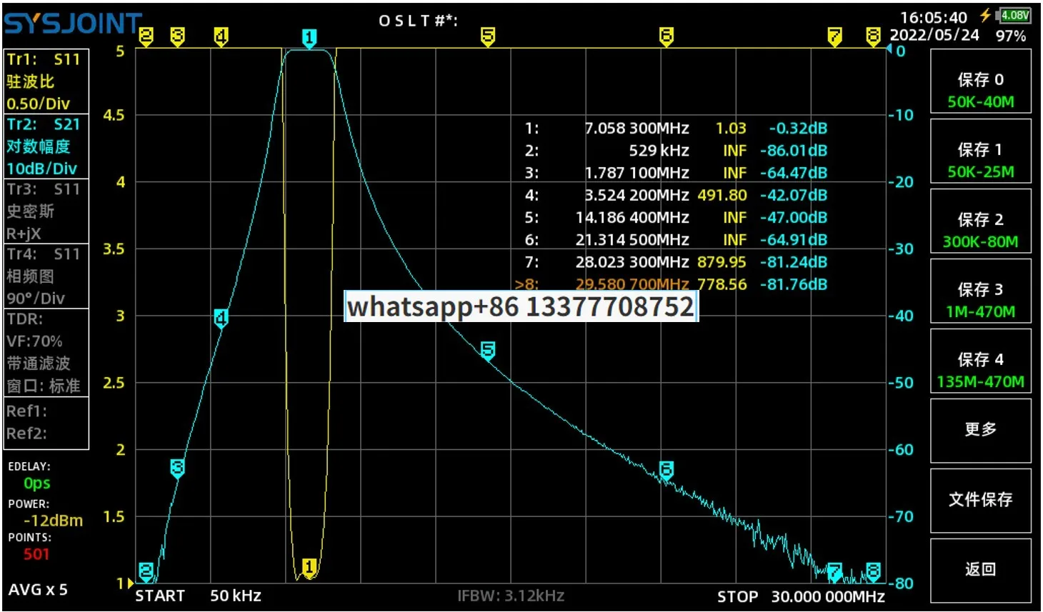Select marker row 5: 14.186 400MHz
1043x612 pixels.
pos(676,217)
